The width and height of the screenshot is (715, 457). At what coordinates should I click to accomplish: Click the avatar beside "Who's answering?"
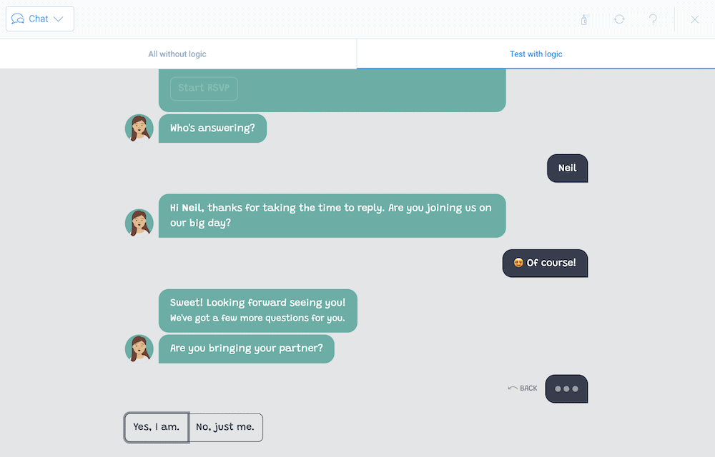[139, 129]
